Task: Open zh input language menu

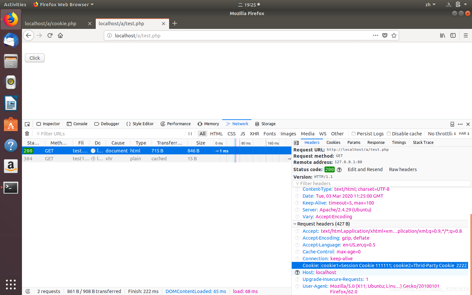Action: coord(430,5)
